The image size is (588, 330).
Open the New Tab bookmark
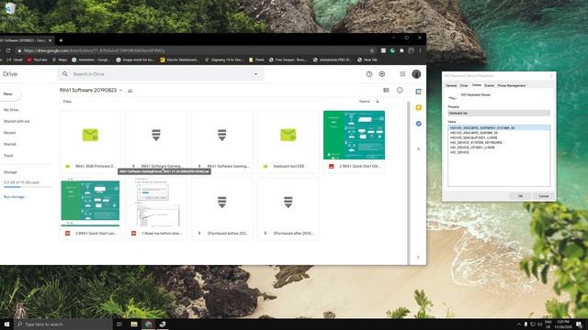[367, 60]
